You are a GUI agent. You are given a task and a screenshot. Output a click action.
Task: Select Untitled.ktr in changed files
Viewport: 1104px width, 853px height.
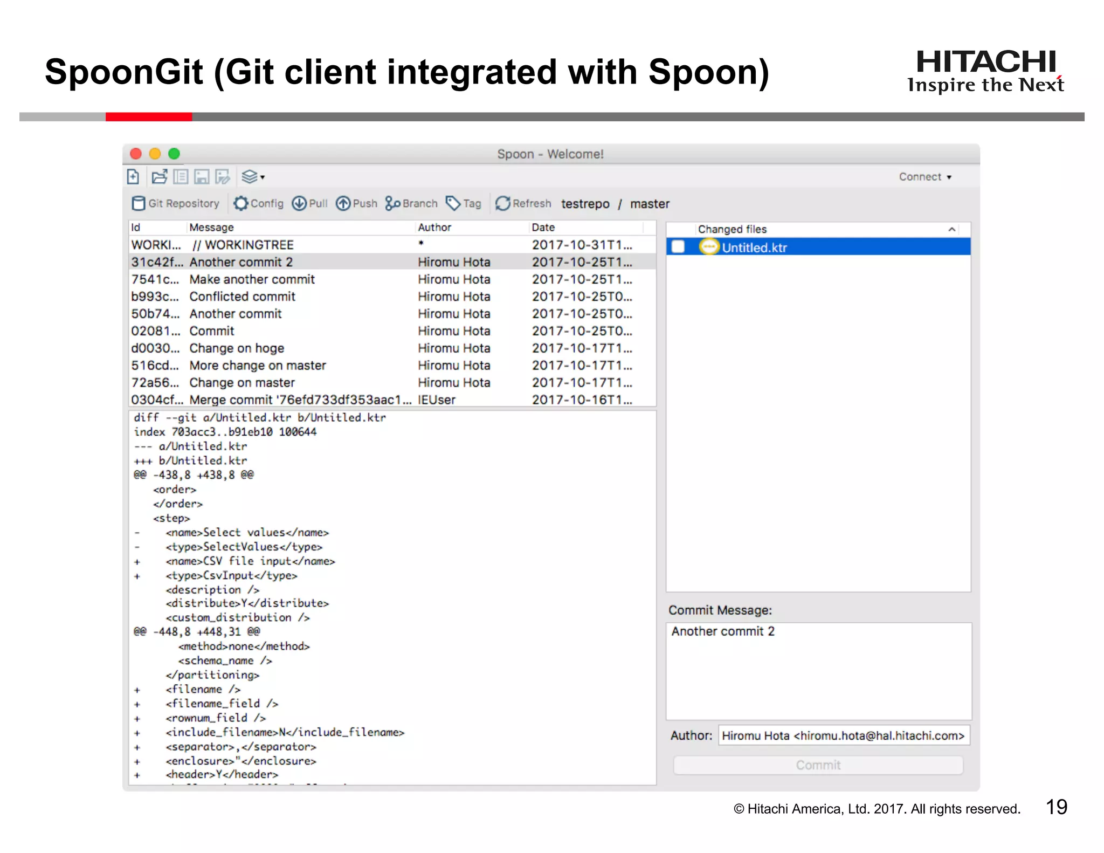(818, 247)
